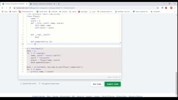The image size is (178, 100).
Task: Click the Line/Col status indicator
Action: (x=114, y=77)
